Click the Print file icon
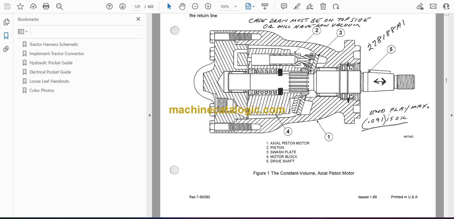 coord(46,6)
